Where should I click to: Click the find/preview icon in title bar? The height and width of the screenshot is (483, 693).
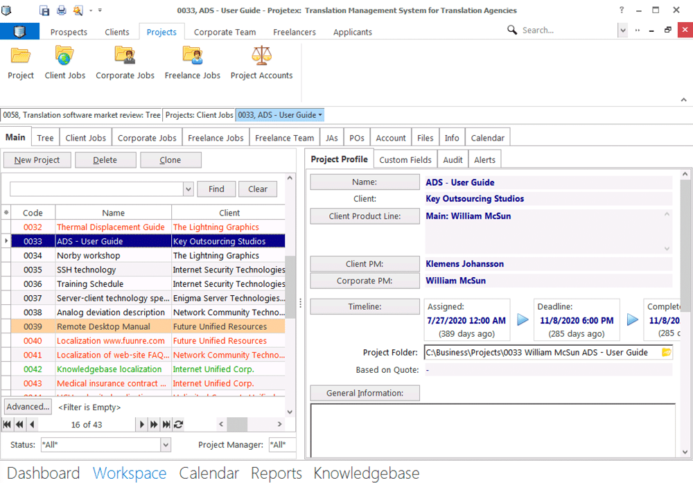[x=78, y=10]
